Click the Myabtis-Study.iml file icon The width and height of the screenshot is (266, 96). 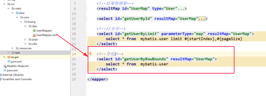coord(5,66)
